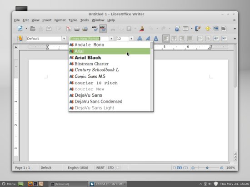This screenshot has height=187, width=250.
Task: Expand the formatting toolbar overflow chevron
Action: point(235,39)
